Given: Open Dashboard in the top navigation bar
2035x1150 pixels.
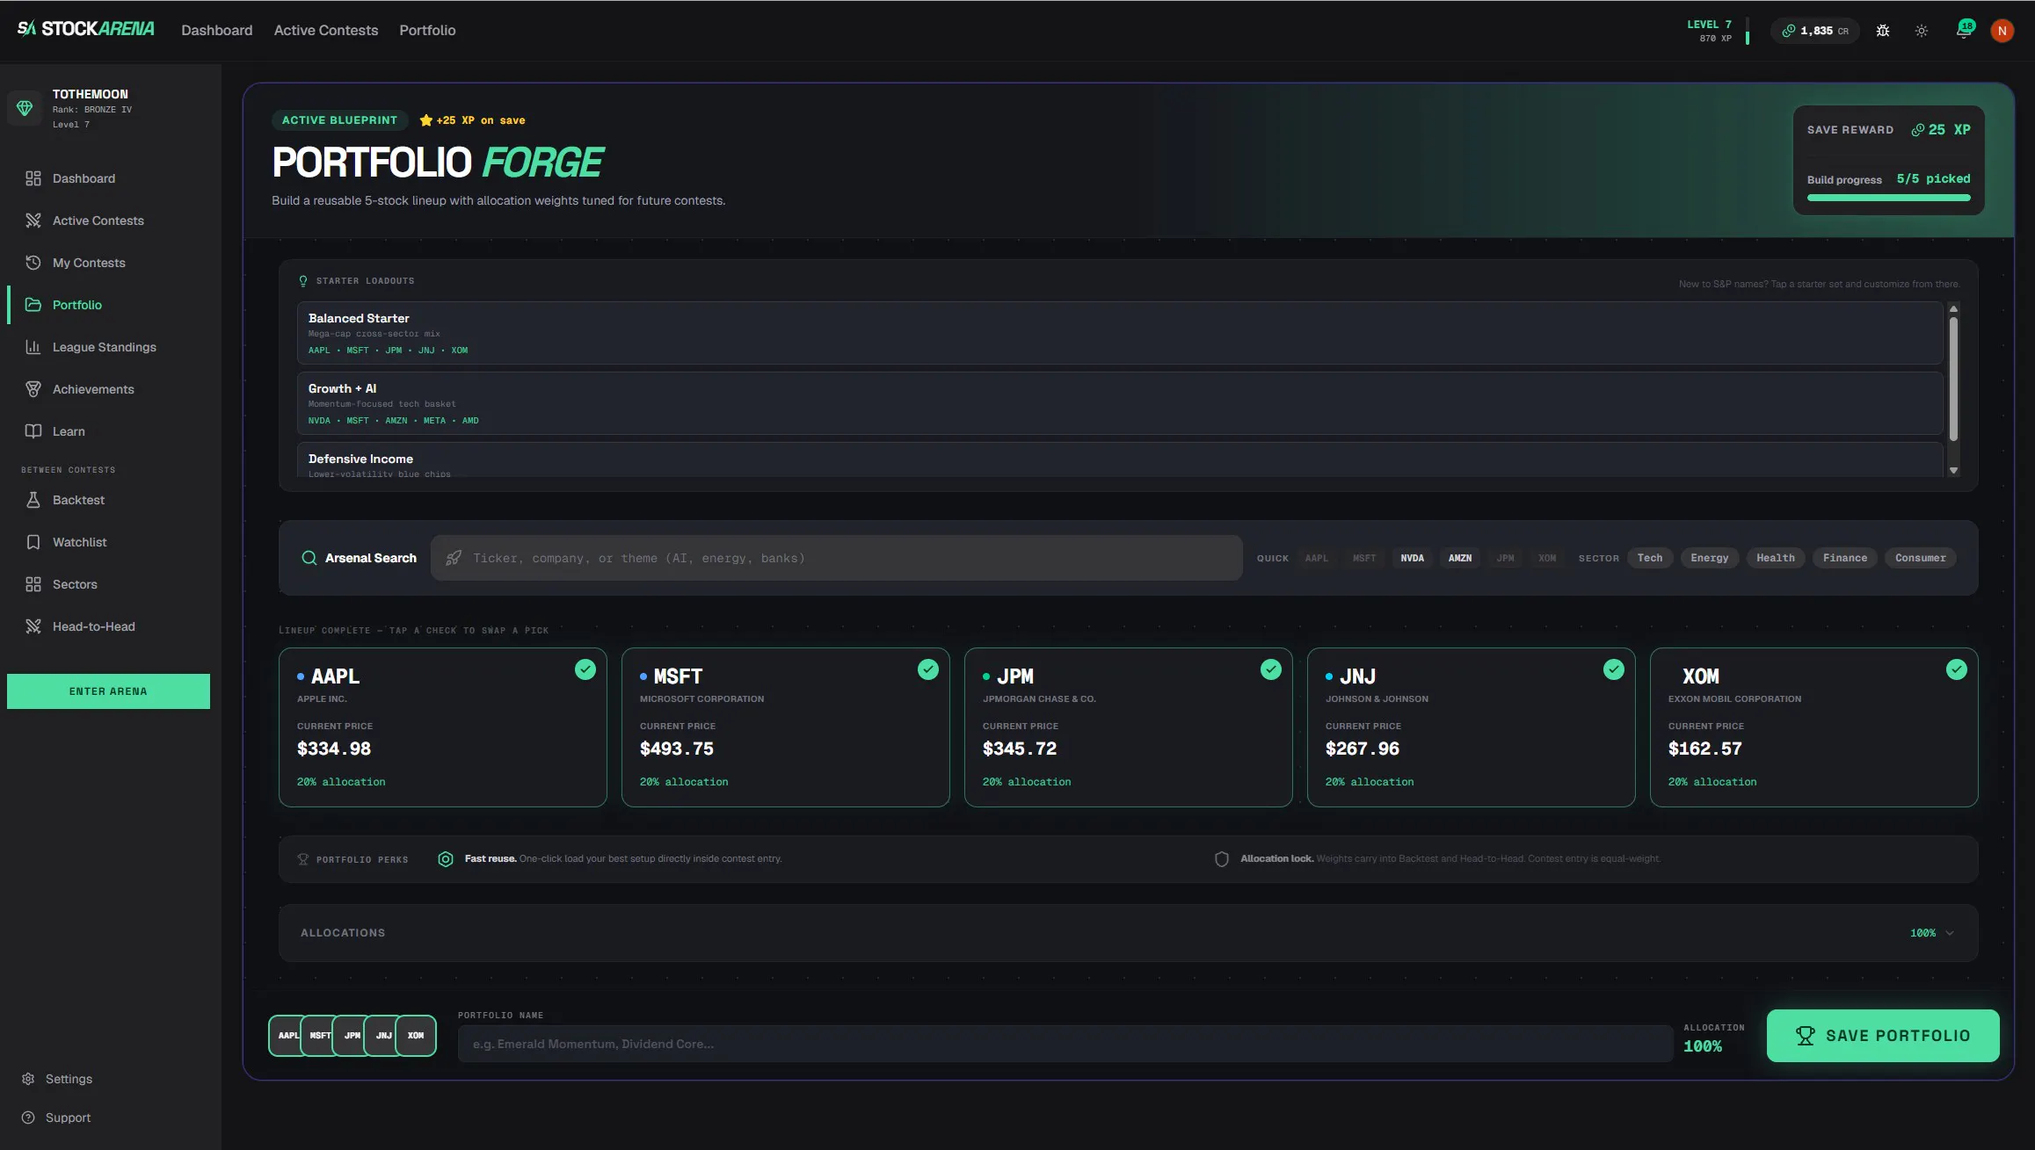Looking at the screenshot, I should pyautogui.click(x=217, y=31).
